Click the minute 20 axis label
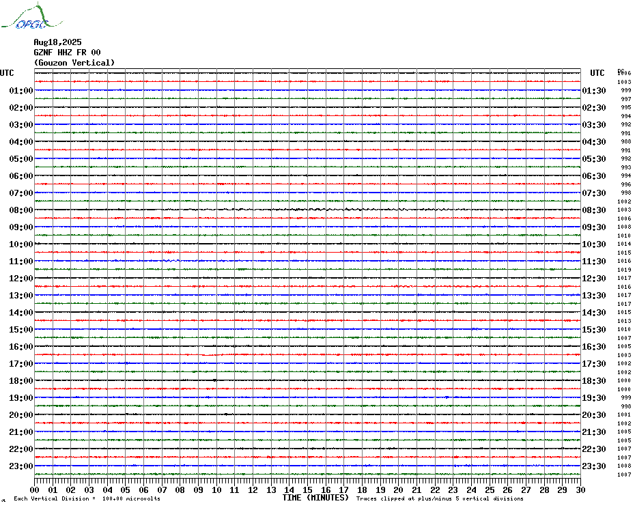635x508 pixels. click(x=399, y=490)
